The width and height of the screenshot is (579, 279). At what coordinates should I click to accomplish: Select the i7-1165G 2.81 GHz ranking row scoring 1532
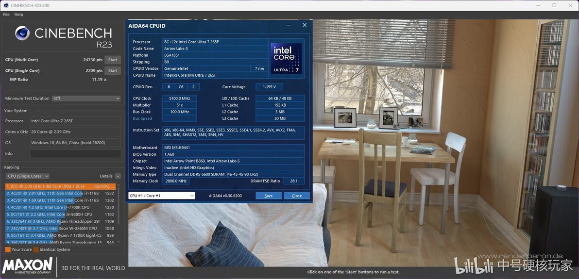(x=61, y=194)
